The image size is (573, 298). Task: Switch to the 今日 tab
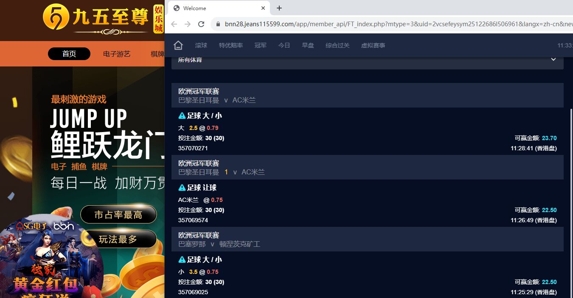[x=284, y=45]
